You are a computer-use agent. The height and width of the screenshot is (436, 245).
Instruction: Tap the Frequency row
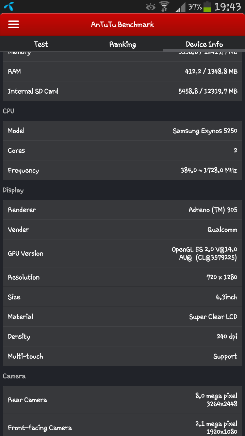coord(122,170)
